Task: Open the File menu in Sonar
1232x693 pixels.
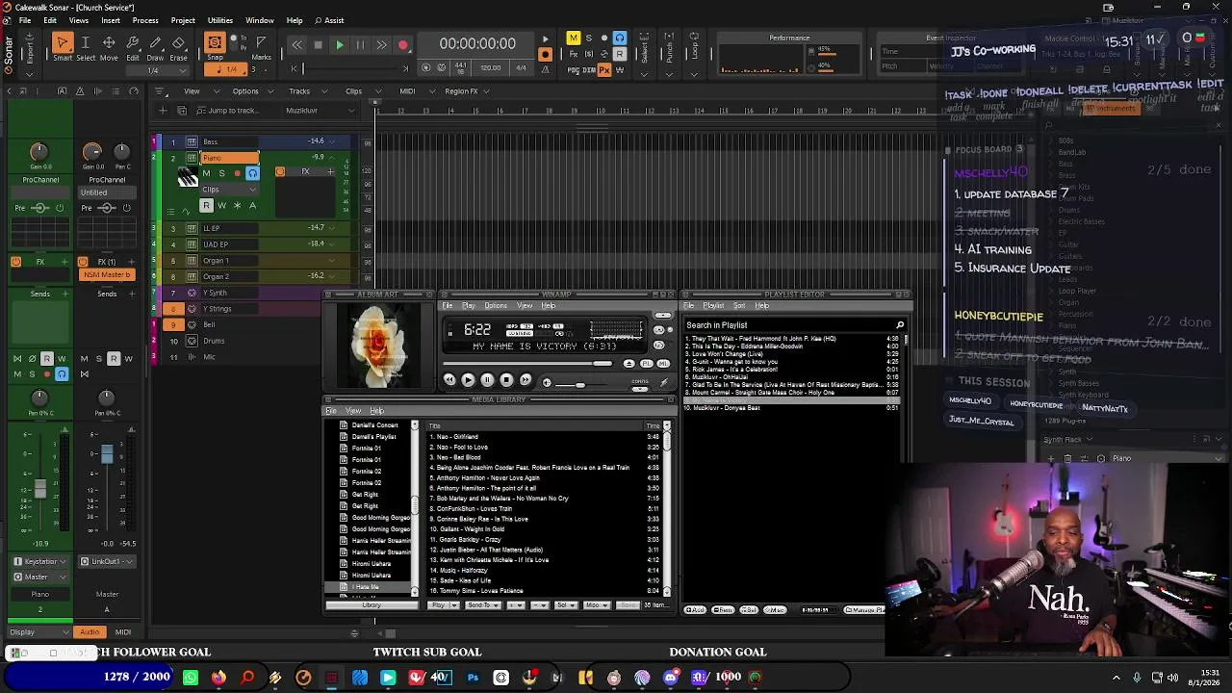Action: coord(24,20)
